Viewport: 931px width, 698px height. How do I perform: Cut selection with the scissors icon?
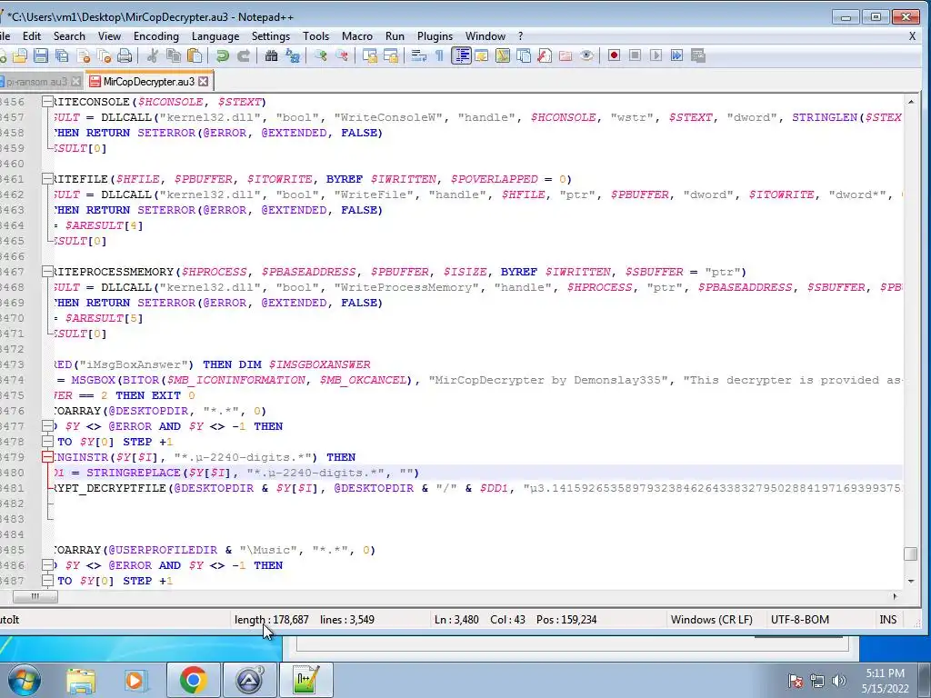(153, 55)
